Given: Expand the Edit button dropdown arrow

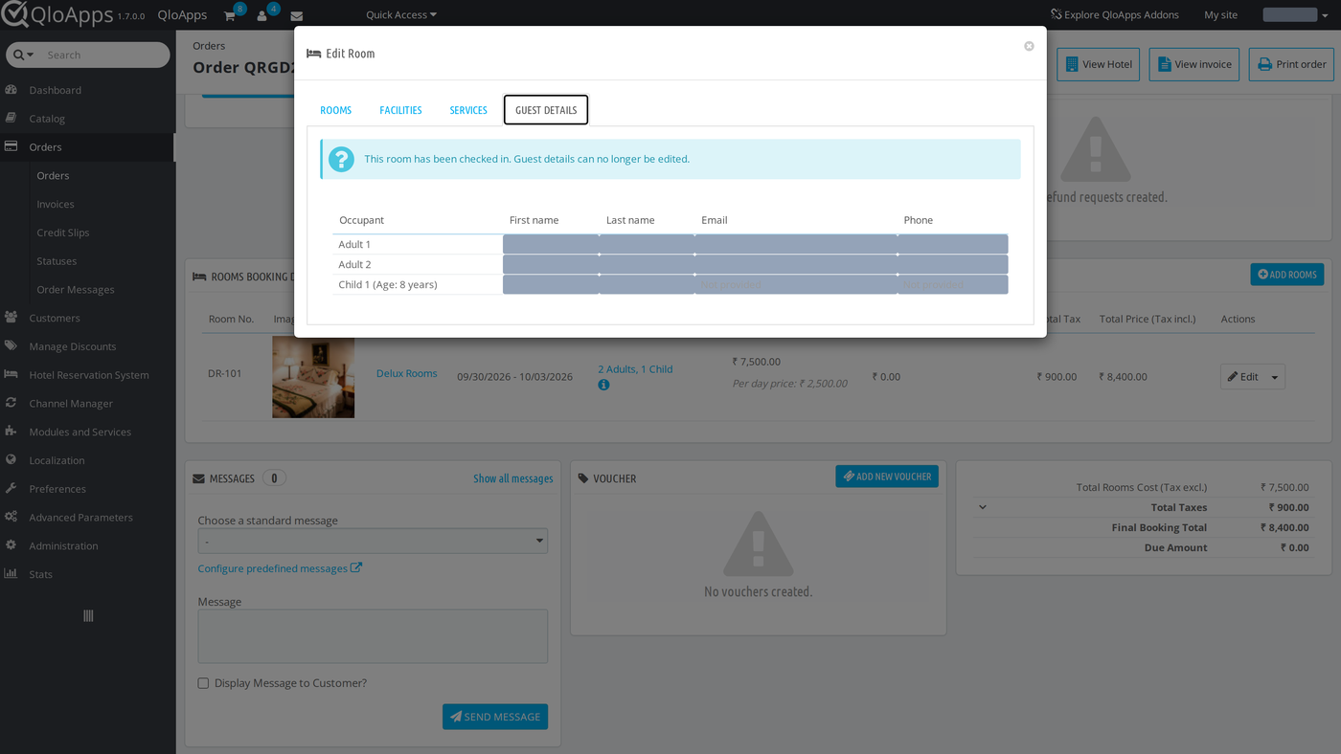Looking at the screenshot, I should [x=1275, y=377].
